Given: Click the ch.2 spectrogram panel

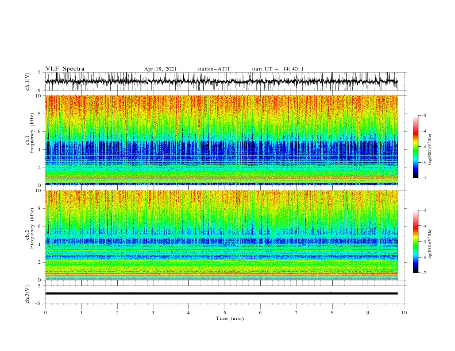Looking at the screenshot, I should pyautogui.click(x=221, y=235).
